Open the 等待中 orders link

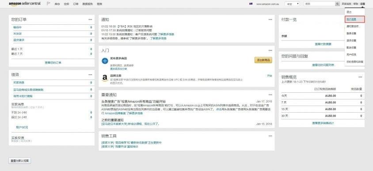(17, 27)
